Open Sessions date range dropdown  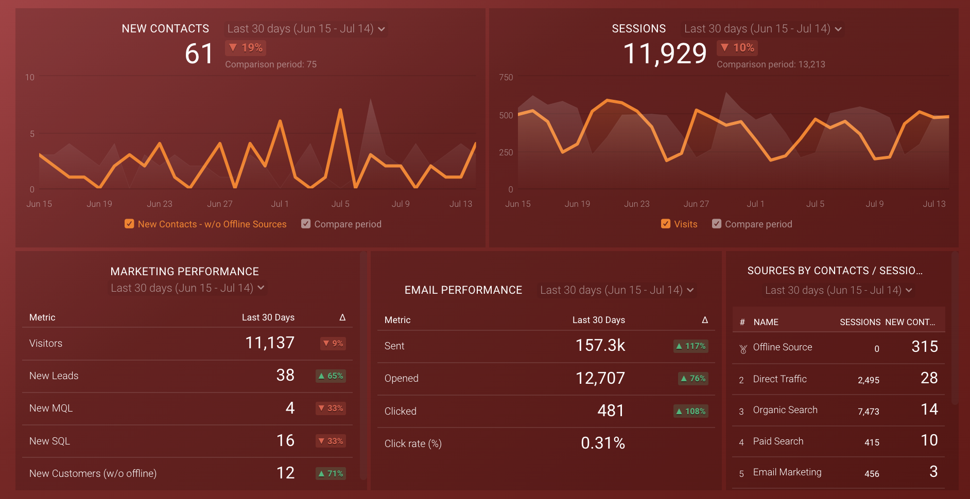click(763, 29)
